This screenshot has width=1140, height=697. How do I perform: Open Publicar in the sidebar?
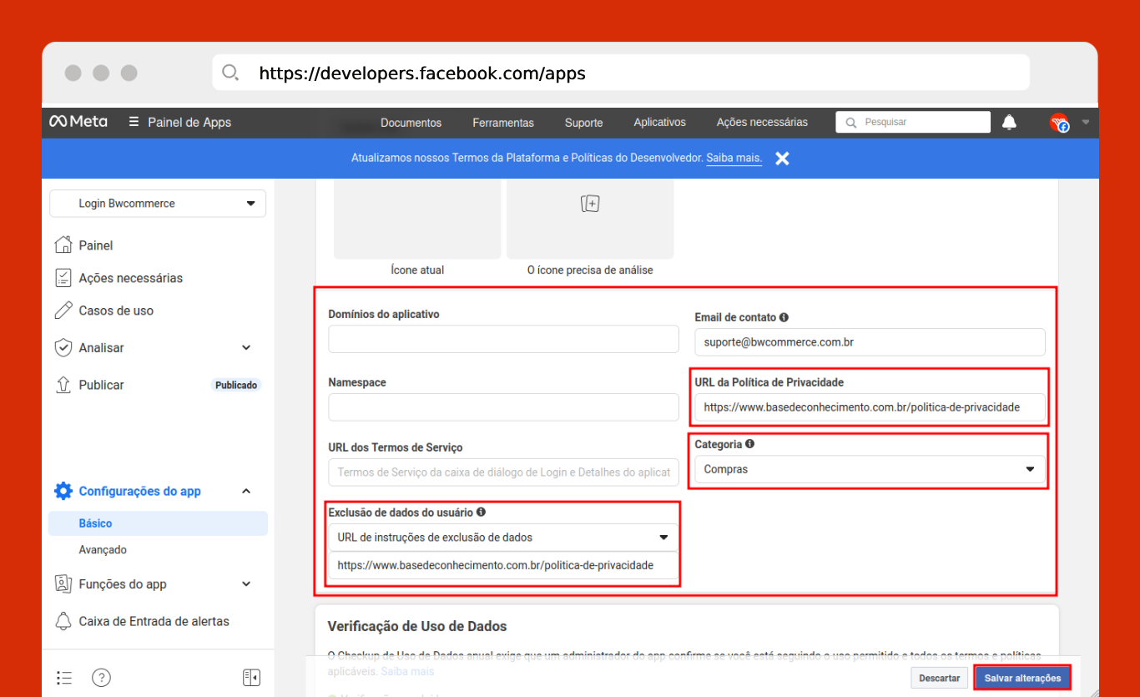pyautogui.click(x=101, y=385)
